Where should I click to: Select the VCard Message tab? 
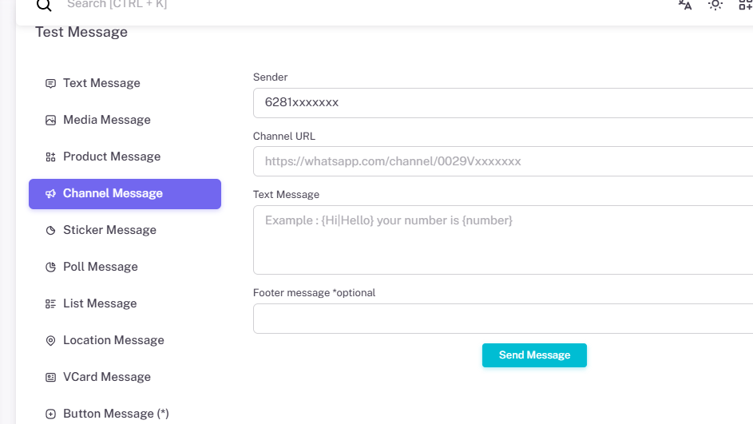[106, 377]
